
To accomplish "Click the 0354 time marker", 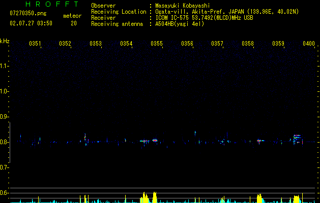I will point(126,44).
